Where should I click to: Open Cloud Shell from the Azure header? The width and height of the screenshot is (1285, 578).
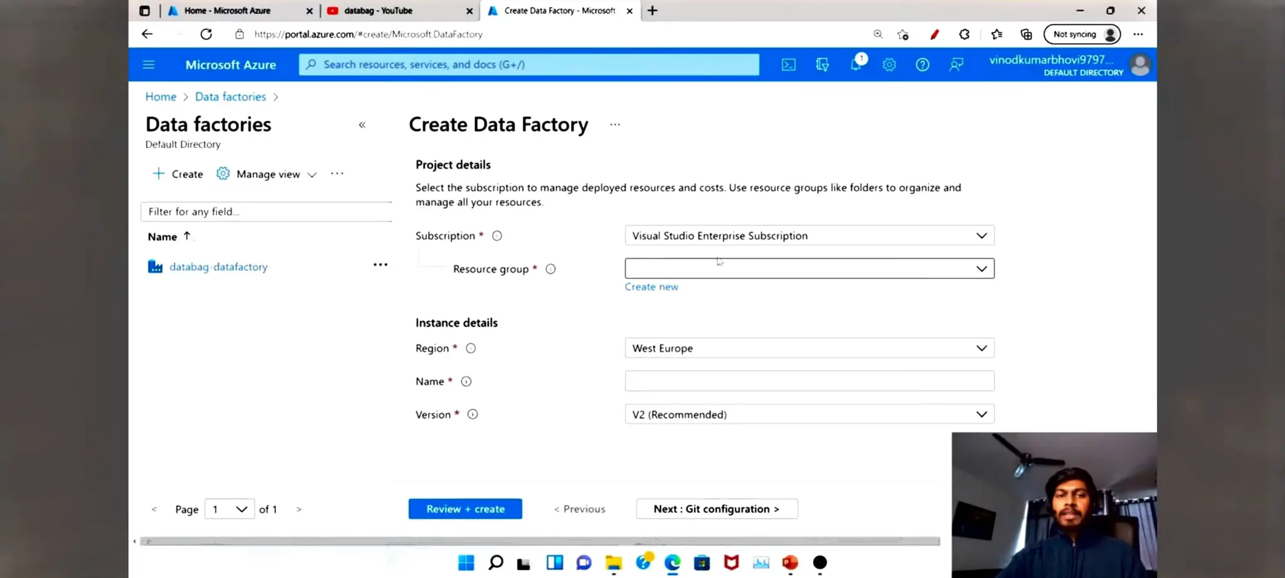(x=789, y=65)
